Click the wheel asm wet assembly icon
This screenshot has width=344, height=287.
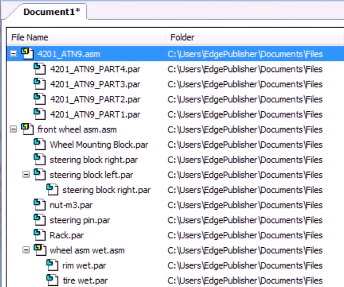[40, 249]
